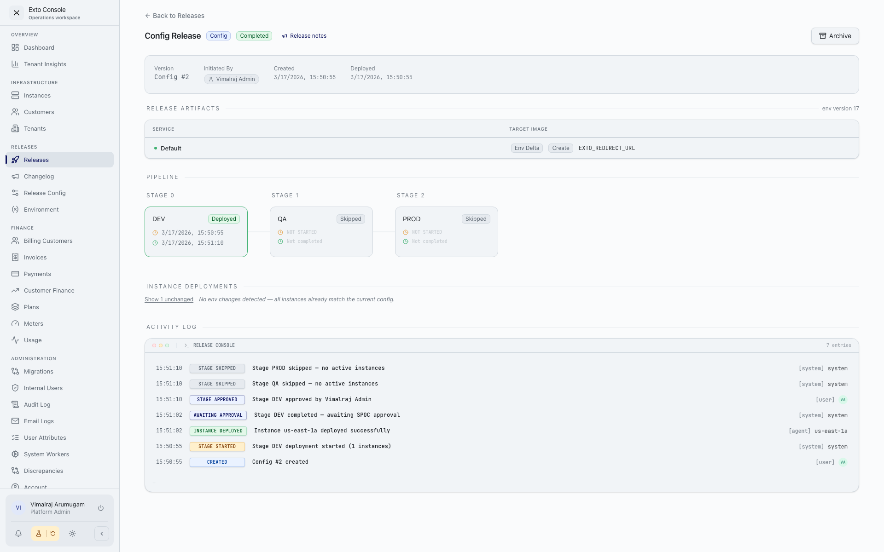This screenshot has width=884, height=552.
Task: Click the CREATED log badge
Action: point(217,462)
